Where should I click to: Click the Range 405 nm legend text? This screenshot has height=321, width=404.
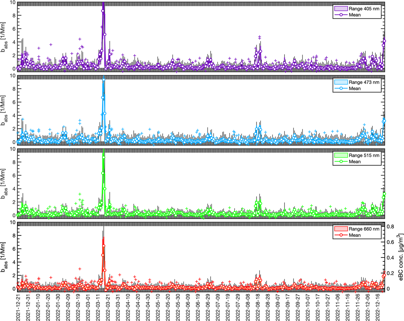[364, 8]
